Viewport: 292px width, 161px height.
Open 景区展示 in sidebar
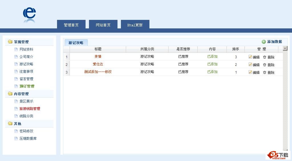click(26, 101)
